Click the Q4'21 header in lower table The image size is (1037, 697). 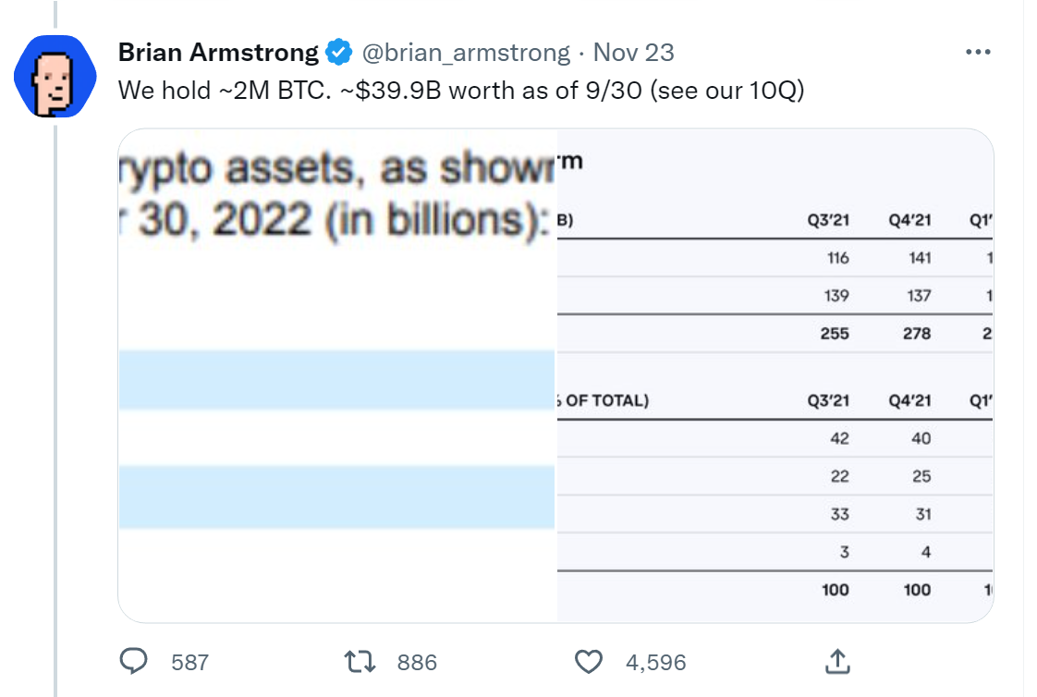tap(910, 401)
